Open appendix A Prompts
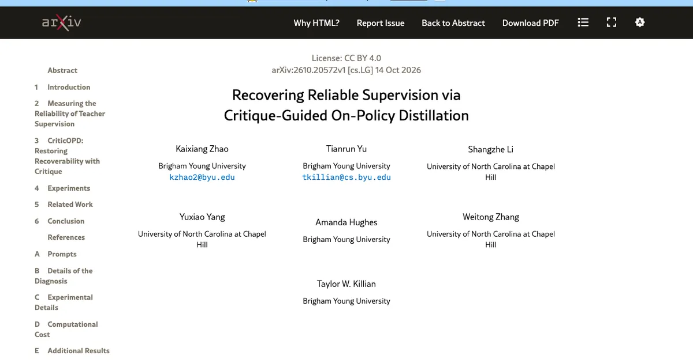693x363 pixels. click(55, 254)
